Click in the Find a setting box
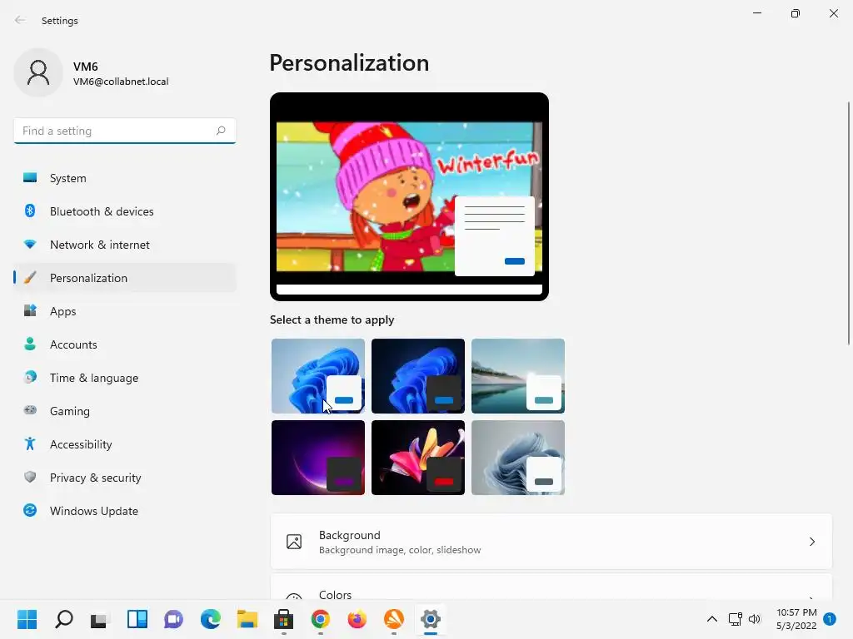This screenshot has height=639, width=853. pyautogui.click(x=125, y=131)
